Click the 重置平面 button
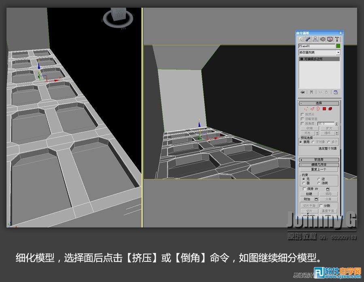364x282 pixels. 328,211
